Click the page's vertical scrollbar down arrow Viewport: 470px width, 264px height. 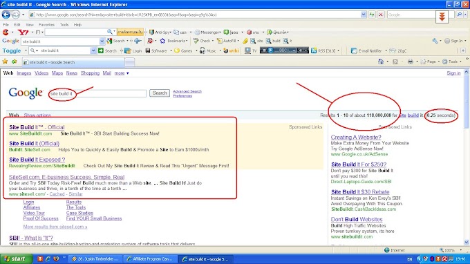[x=467, y=242]
